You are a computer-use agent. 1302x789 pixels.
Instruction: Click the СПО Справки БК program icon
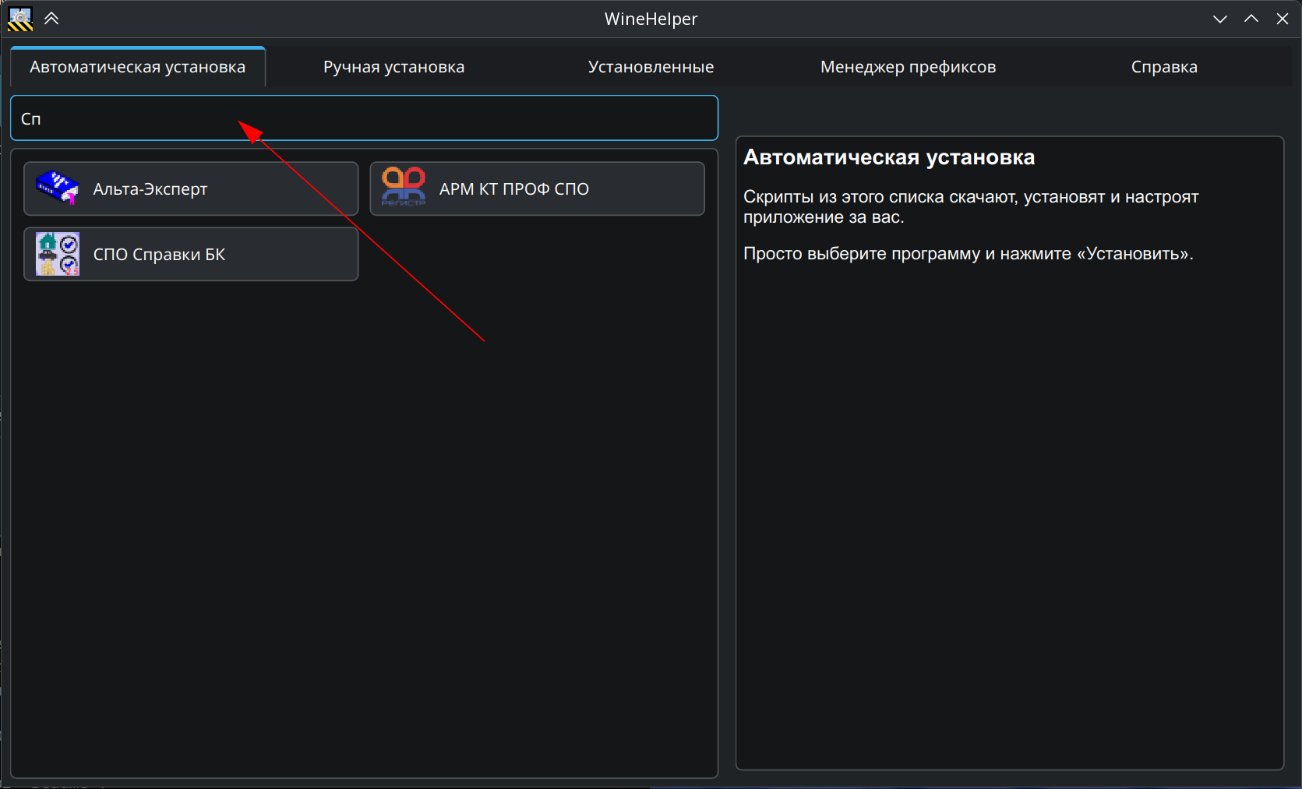58,254
